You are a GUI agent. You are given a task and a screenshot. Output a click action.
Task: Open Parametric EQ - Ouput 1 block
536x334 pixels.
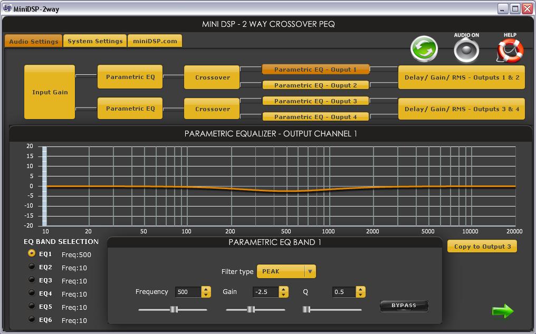click(315, 70)
